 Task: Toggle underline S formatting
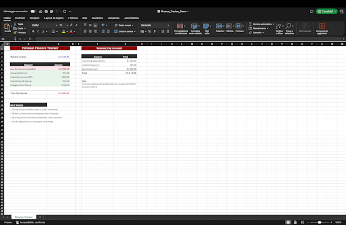coord(43,32)
